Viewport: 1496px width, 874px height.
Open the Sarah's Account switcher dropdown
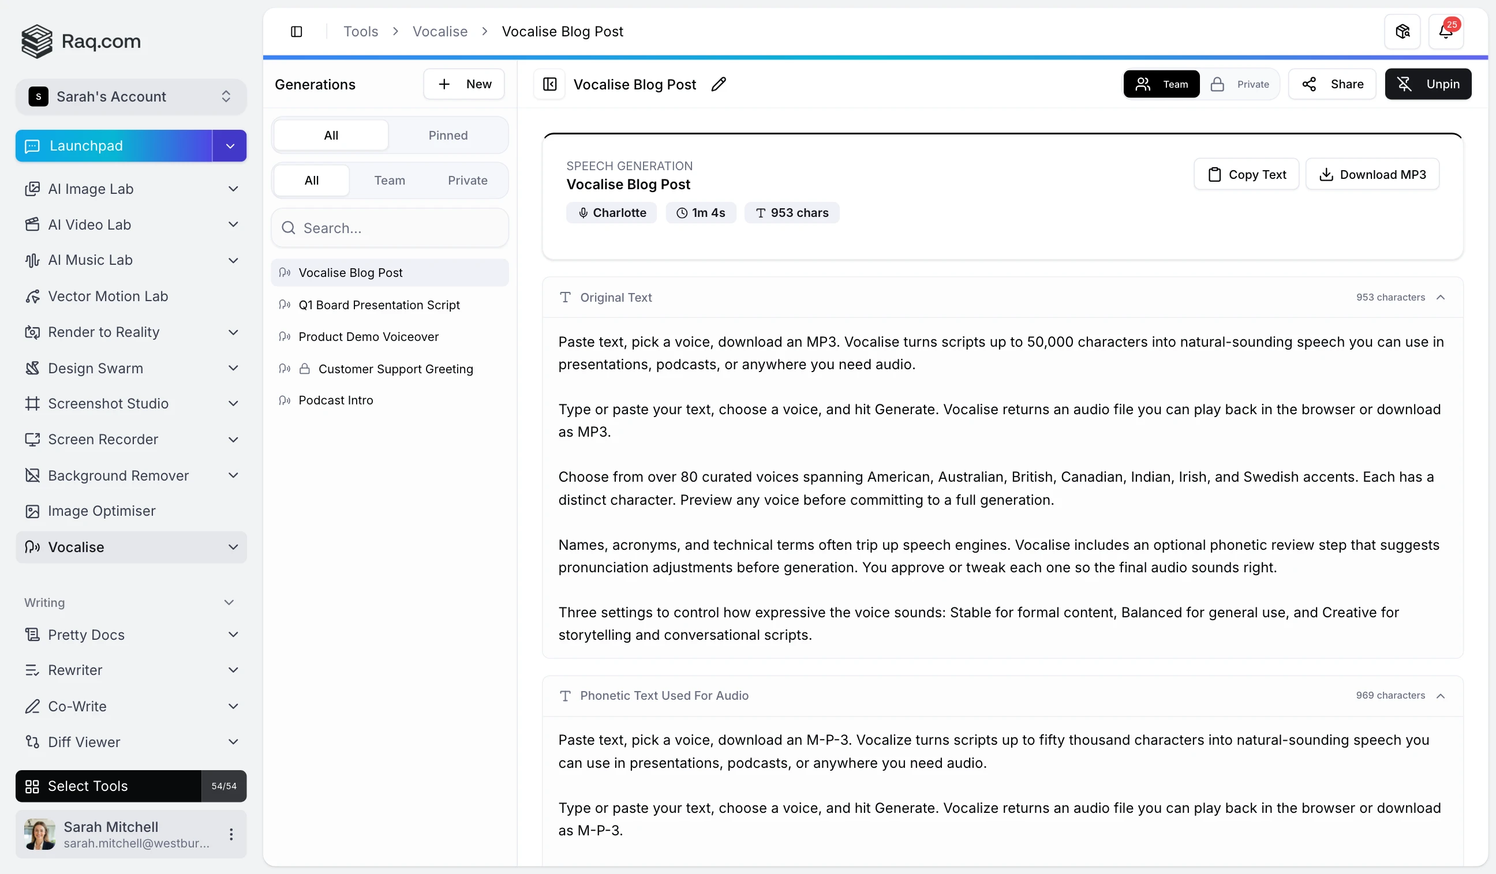130,96
